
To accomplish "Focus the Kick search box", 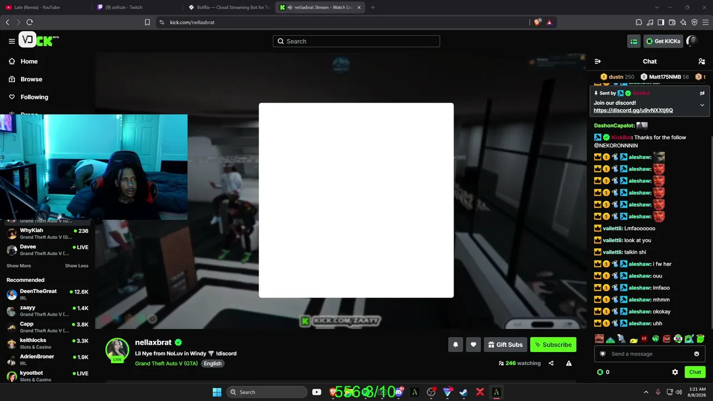I will point(356,41).
